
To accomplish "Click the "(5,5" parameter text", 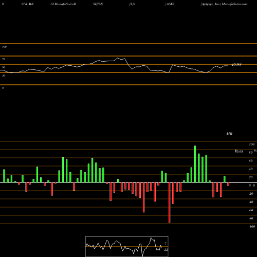I will tap(132, 4).
